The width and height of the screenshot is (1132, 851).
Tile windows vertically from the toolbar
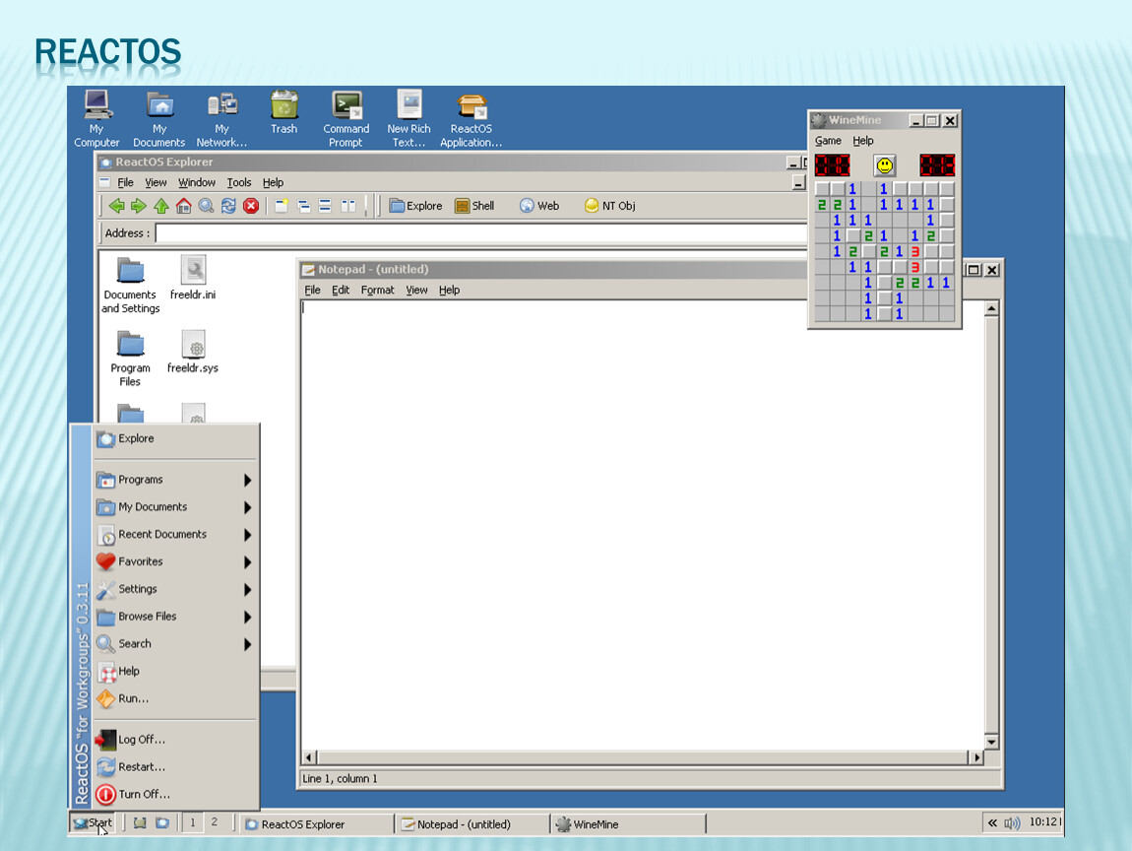pos(348,206)
